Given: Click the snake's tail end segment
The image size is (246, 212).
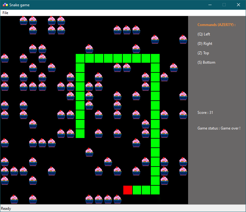Looking at the screenshot, I should coord(80,134).
